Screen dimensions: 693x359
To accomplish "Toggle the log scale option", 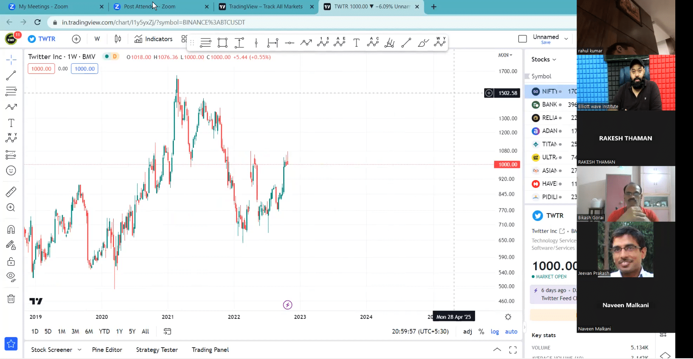I will pyautogui.click(x=495, y=331).
